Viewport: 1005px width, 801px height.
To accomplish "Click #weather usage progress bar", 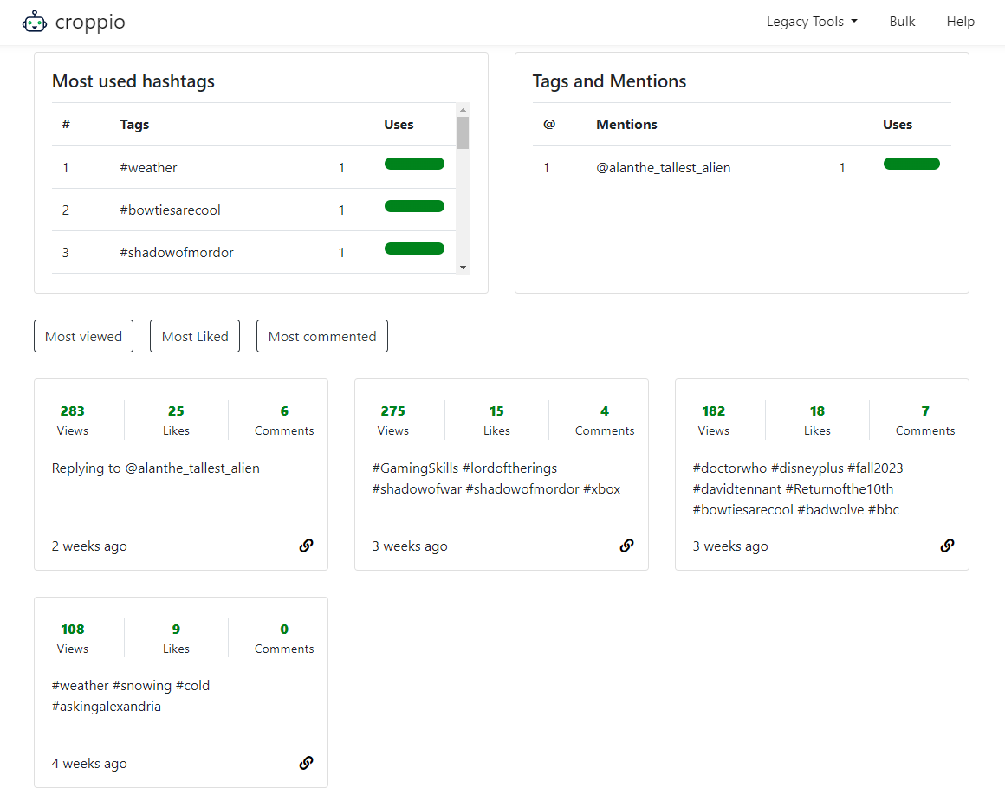I will (x=414, y=164).
